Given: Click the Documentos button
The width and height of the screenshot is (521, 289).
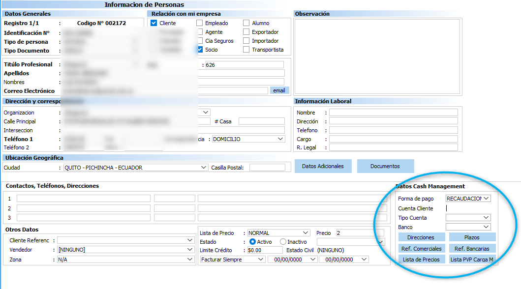Looking at the screenshot, I should click(x=385, y=166).
